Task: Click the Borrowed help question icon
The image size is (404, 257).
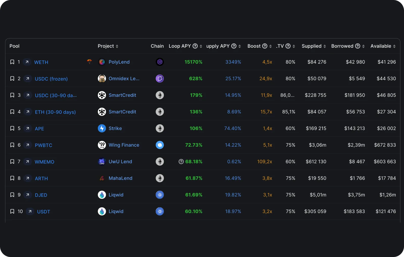Action: point(358,46)
